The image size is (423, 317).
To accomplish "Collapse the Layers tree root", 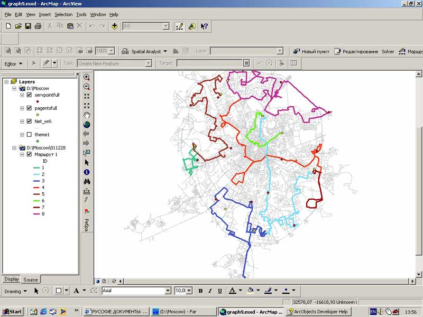I will tap(6, 82).
